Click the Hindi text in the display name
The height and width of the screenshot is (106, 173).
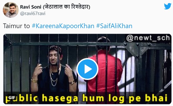(66, 7)
